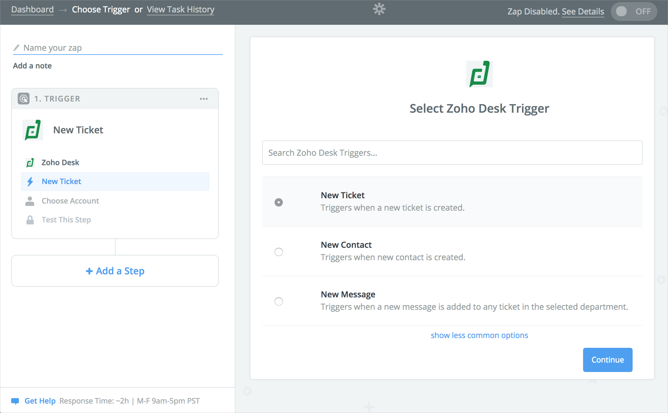Click the Zapier asterisk logo in header
Screen dimensions: 668x413
point(379,9)
